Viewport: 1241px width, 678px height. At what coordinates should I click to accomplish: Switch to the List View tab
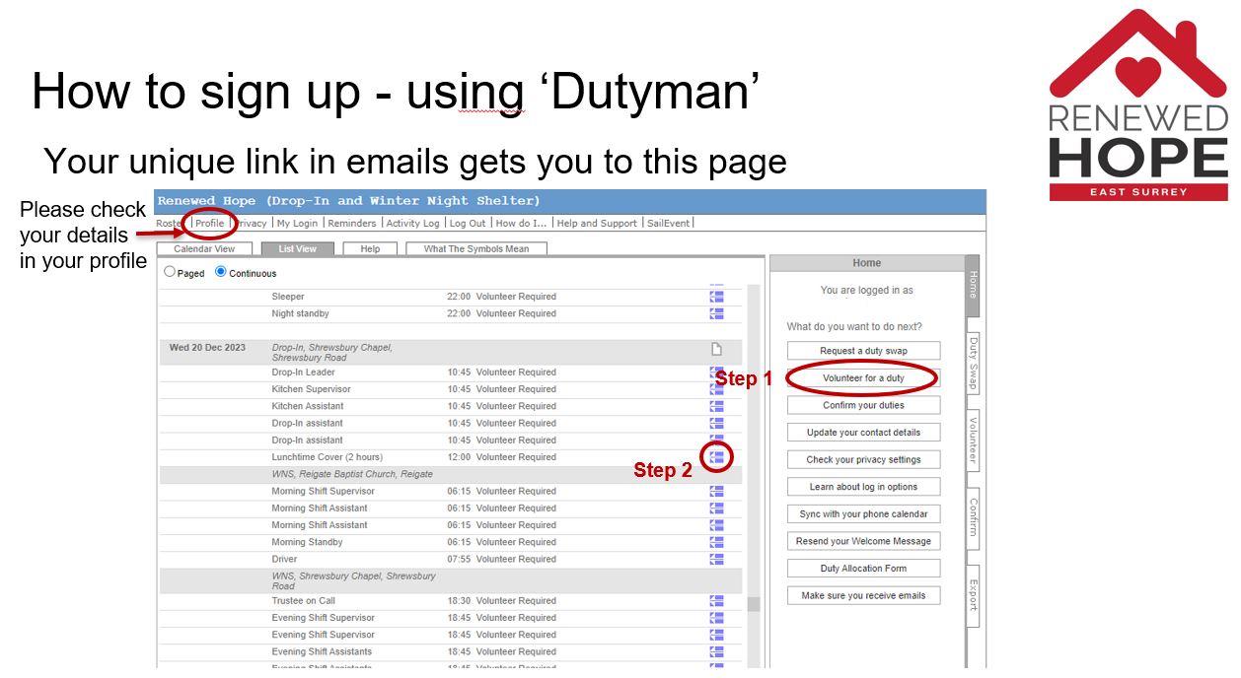tap(297, 249)
